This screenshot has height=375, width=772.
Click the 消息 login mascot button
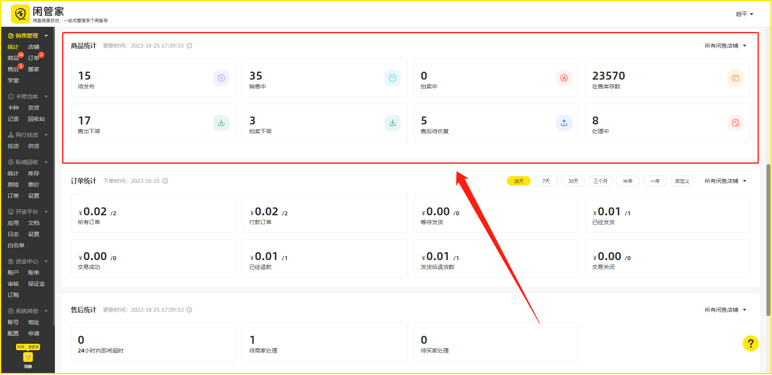(28, 357)
